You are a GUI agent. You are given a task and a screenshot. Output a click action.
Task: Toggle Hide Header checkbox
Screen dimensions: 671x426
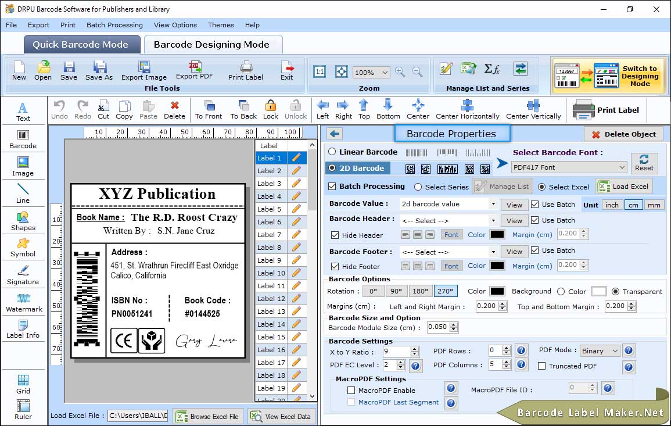[x=335, y=235]
